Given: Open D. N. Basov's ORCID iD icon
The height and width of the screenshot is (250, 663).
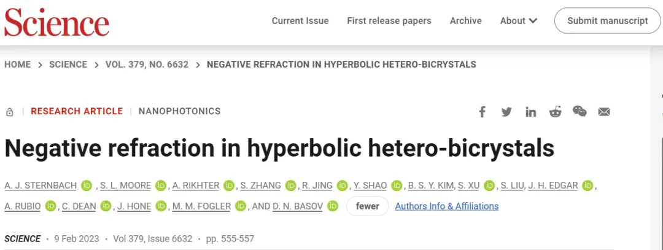Looking at the screenshot, I should (x=333, y=206).
